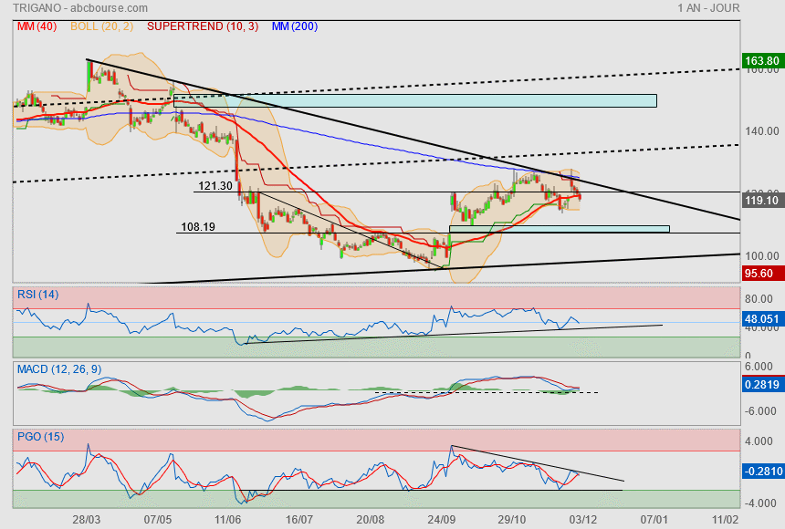The height and width of the screenshot is (529, 785).
Task: Click the blue -0.2810 PGO value tag
Action: (763, 471)
